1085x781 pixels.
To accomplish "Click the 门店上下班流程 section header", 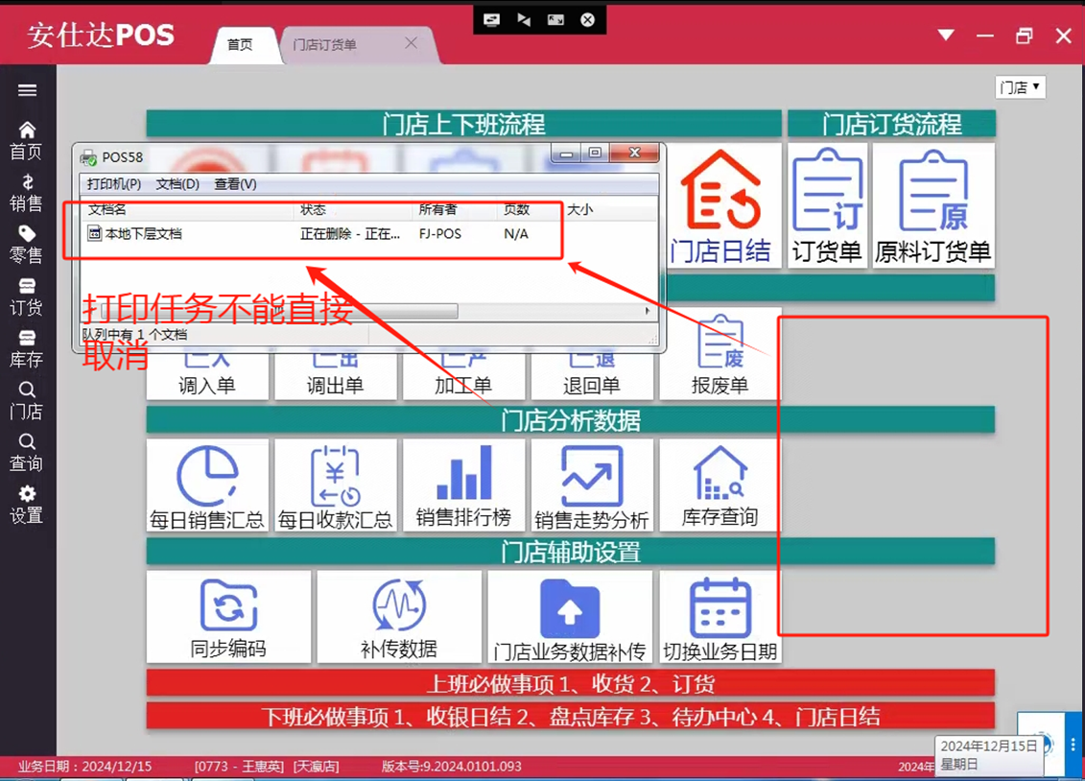I will point(463,124).
